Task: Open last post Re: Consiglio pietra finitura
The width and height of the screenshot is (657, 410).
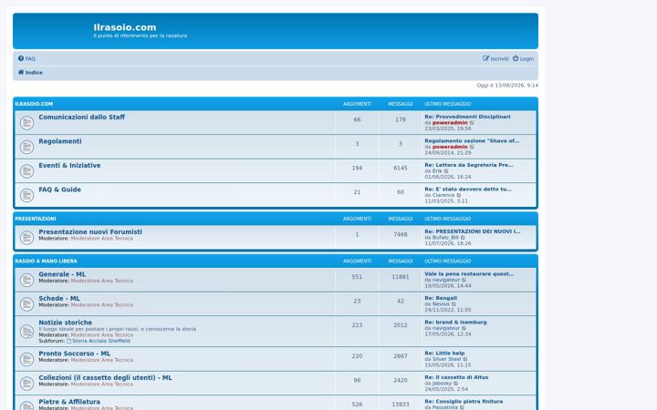Action: tap(464, 402)
